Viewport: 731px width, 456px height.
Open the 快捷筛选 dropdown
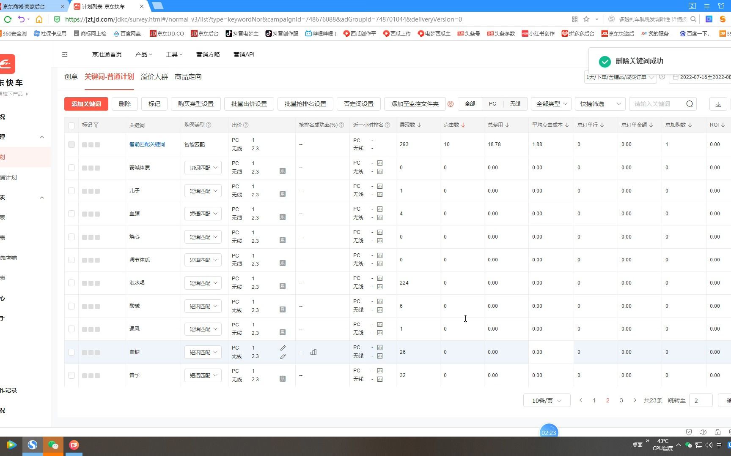600,104
